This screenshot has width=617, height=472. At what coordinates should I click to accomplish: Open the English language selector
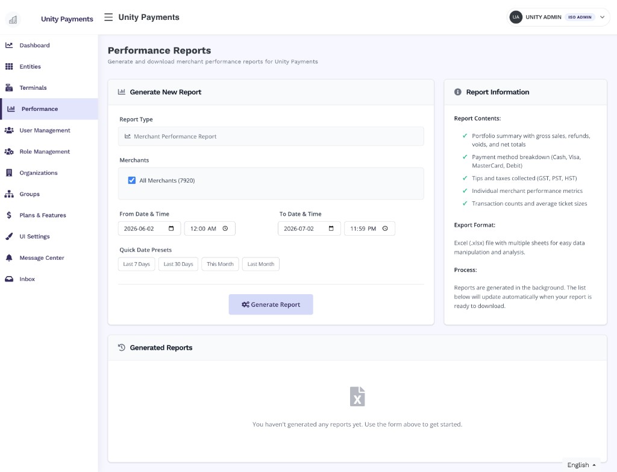point(581,465)
